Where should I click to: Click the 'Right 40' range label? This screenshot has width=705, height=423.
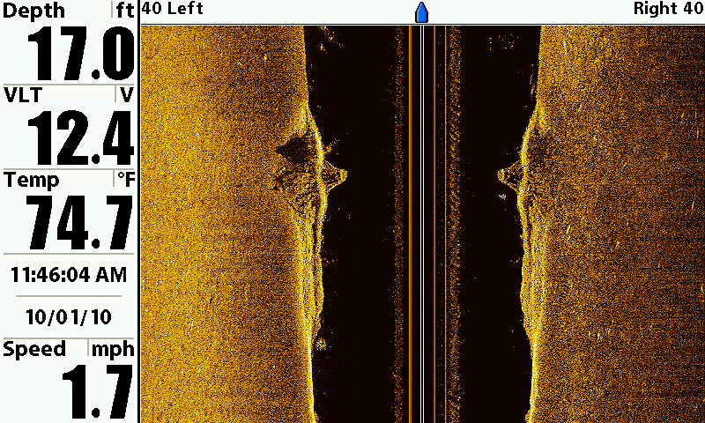(x=668, y=9)
